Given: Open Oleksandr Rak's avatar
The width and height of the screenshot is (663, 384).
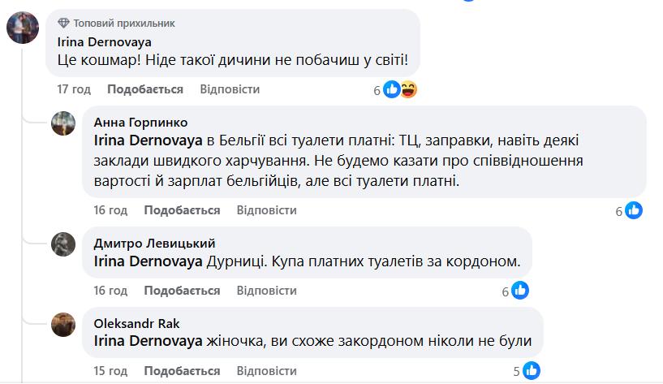Looking at the screenshot, I should click(64, 324).
